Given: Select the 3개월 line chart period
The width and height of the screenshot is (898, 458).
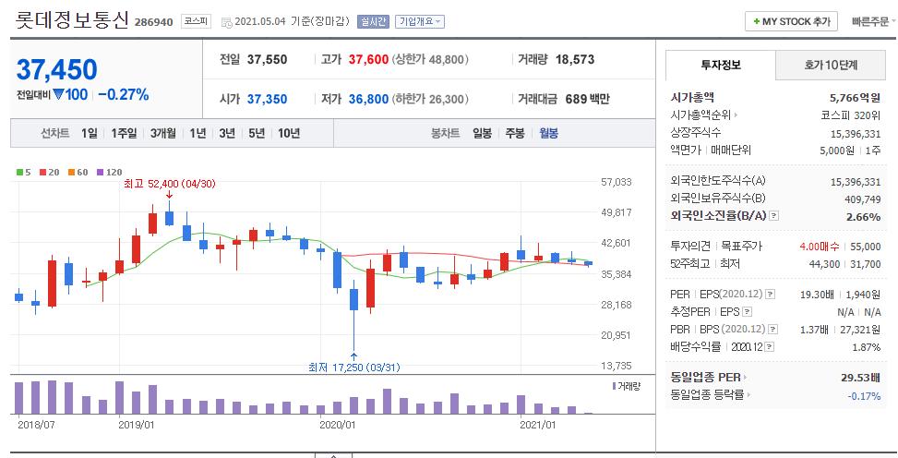Looking at the screenshot, I should [x=163, y=133].
